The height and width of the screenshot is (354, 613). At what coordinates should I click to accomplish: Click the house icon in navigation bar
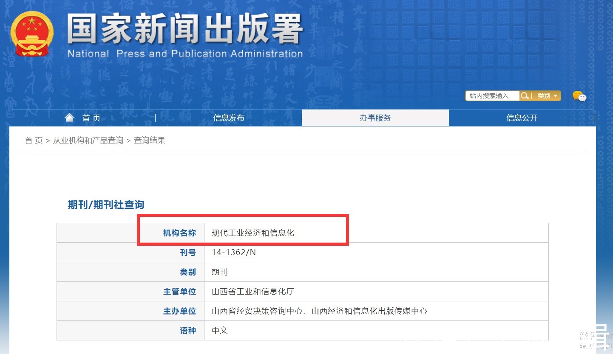70,118
